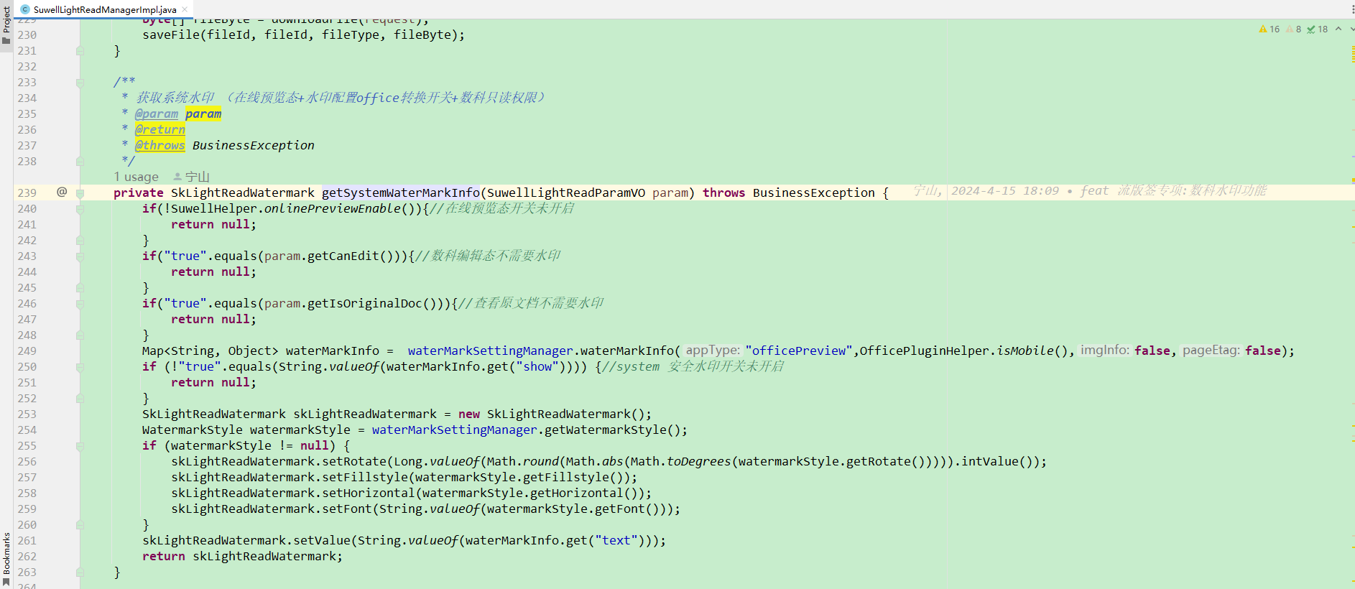Fold the getIsOriginalDoc if block at line 246

coord(80,304)
